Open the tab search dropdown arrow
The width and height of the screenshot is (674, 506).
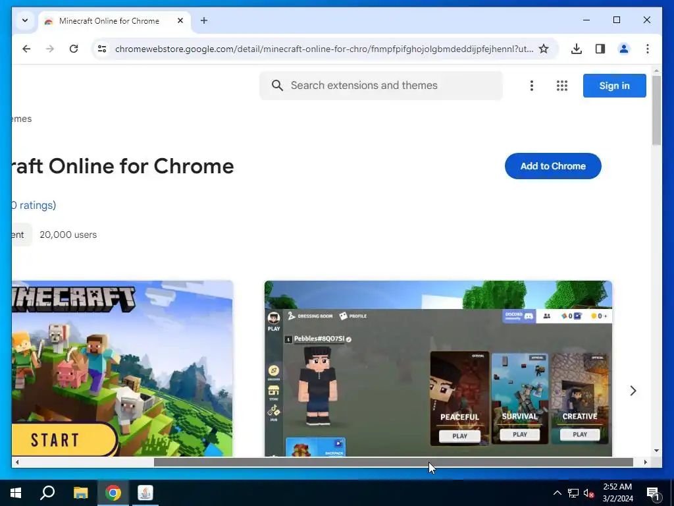25,20
